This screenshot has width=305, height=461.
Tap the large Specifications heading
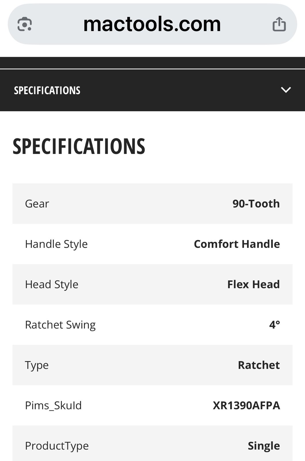(x=79, y=146)
